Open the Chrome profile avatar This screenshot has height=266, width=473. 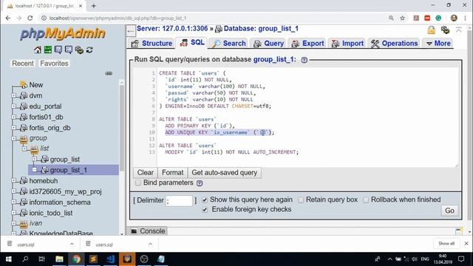click(454, 18)
